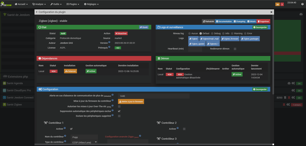The width and height of the screenshot is (306, 146).
Task: Click gauge icon at top right of Santé panel
Action: [301, 14]
